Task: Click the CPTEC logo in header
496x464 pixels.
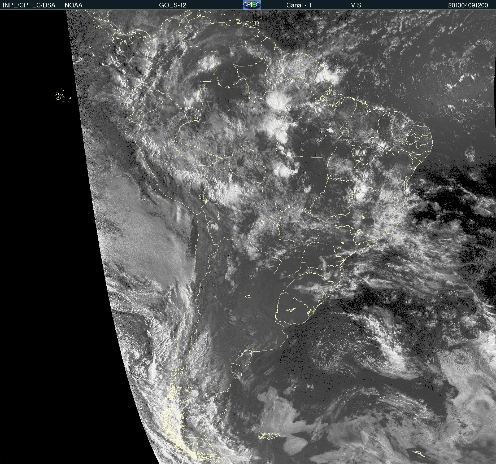Action: 252,5
